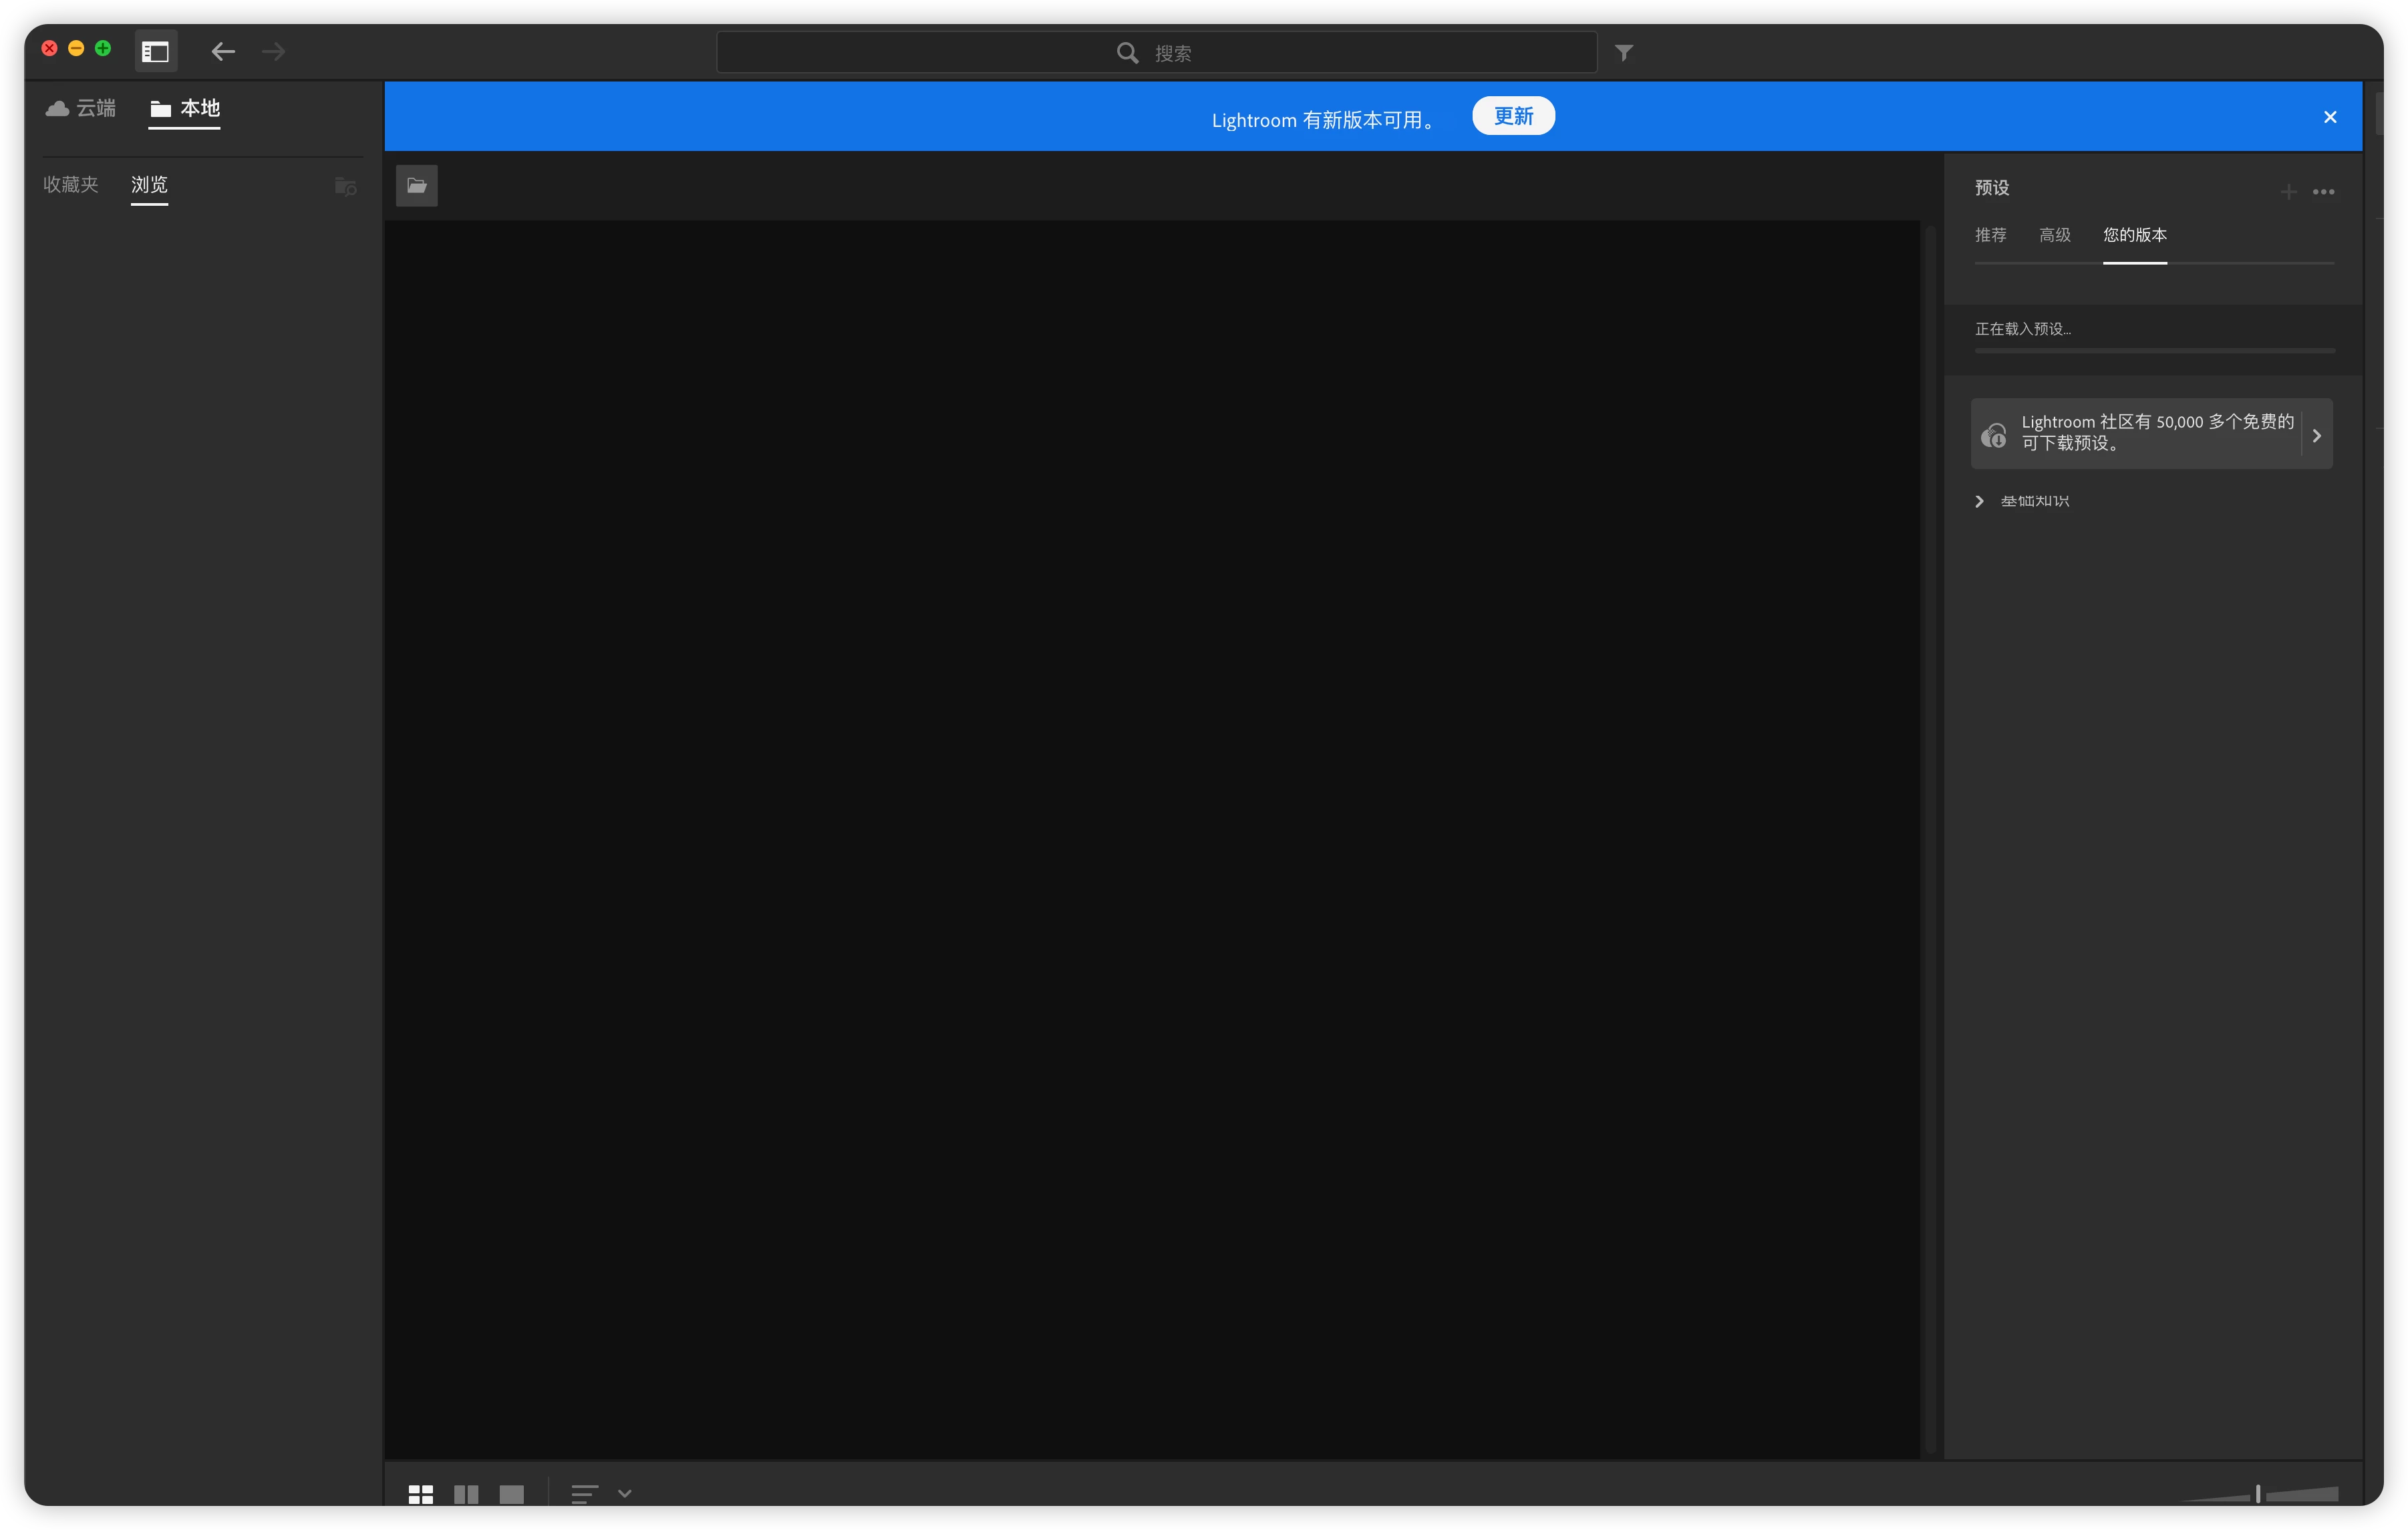
Task: Click the back navigation arrow
Action: 223,52
